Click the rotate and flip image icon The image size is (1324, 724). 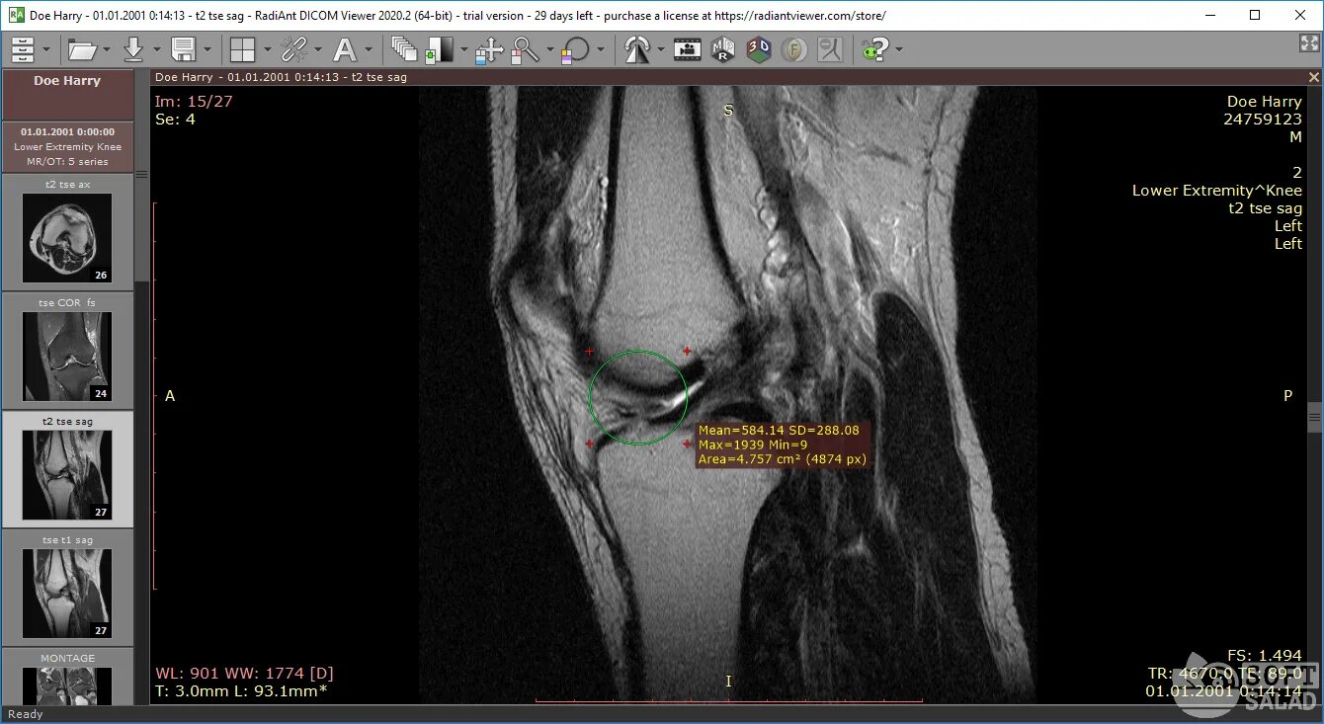[x=636, y=49]
